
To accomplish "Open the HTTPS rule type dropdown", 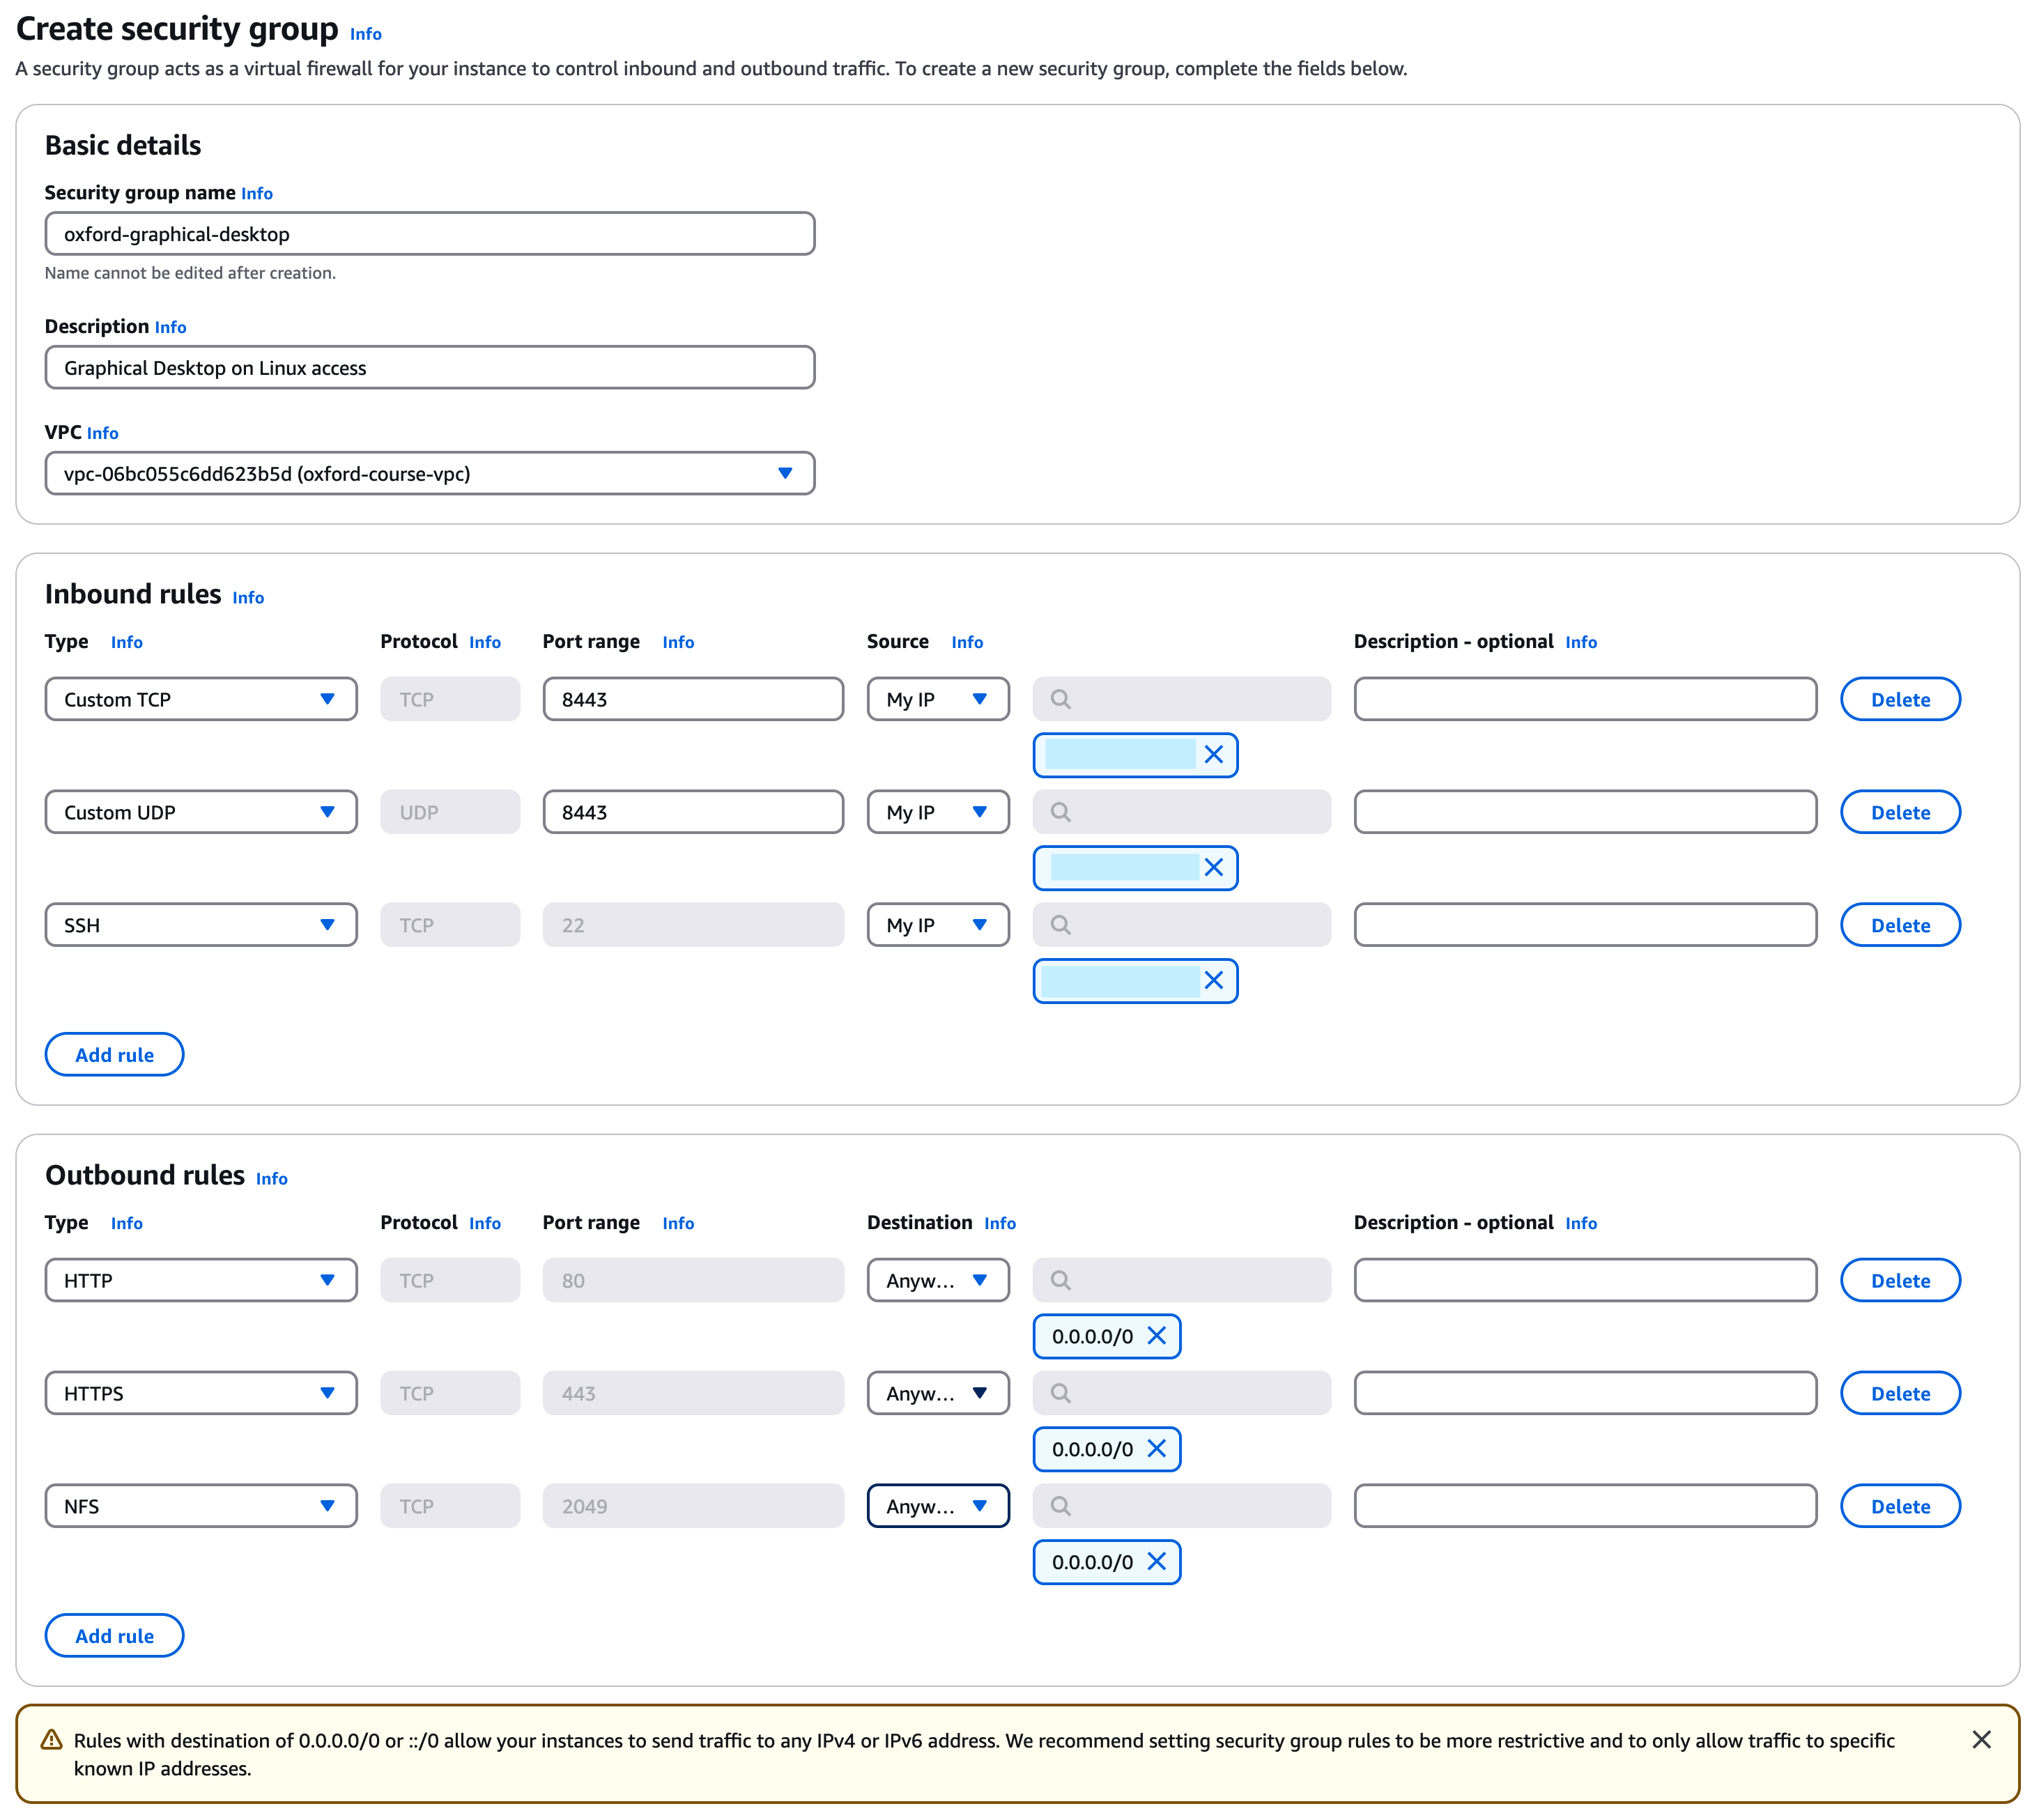I will point(200,1393).
